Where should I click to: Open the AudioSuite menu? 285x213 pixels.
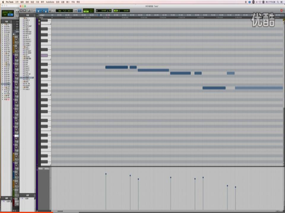point(49,2)
